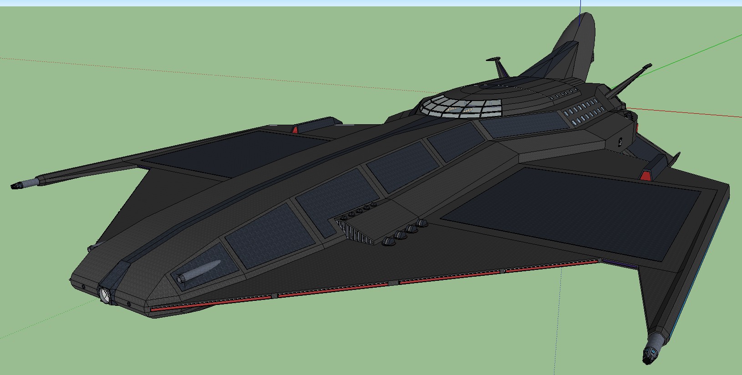Click the glass cockpit dome on the ship
This screenshot has height=375, width=742.
(x=460, y=106)
